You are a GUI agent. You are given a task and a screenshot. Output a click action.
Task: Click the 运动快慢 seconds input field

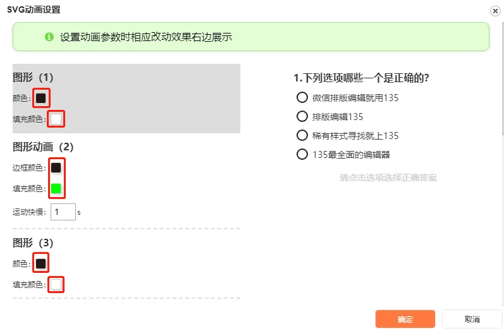(x=63, y=212)
